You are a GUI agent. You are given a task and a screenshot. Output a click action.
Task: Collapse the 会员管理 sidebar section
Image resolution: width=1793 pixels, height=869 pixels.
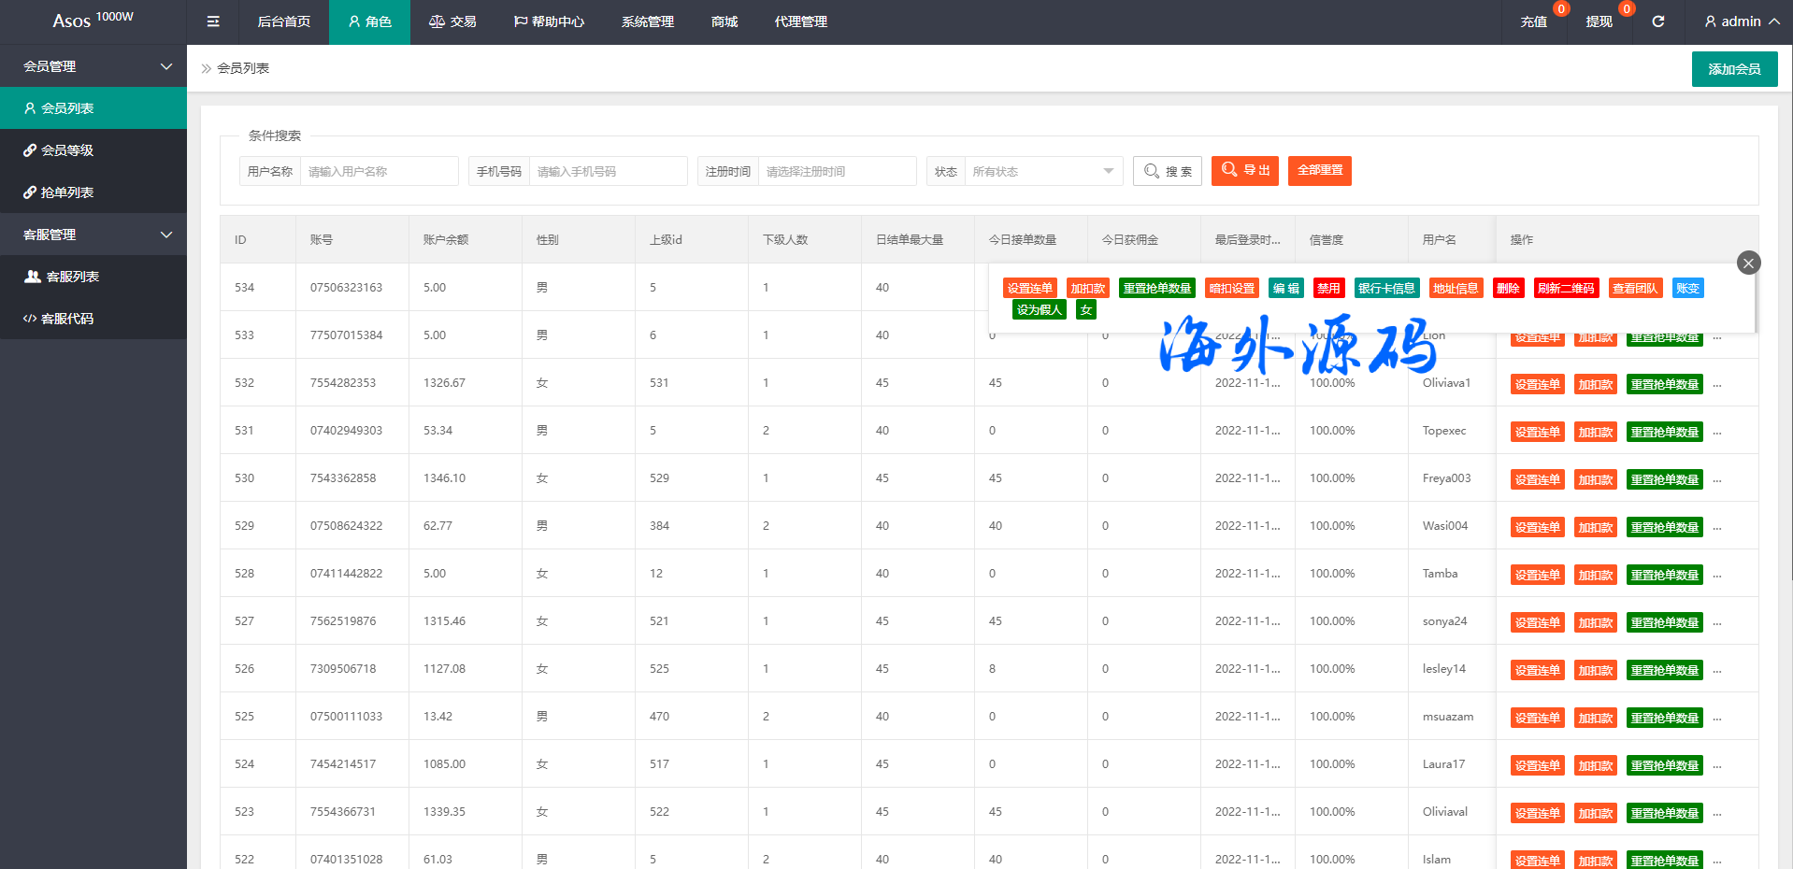[x=93, y=66]
